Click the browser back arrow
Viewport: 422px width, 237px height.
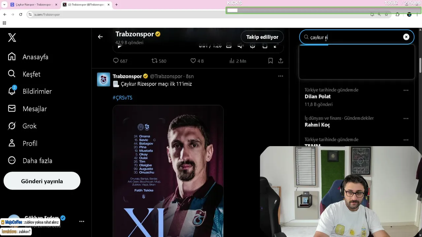pos(5,14)
